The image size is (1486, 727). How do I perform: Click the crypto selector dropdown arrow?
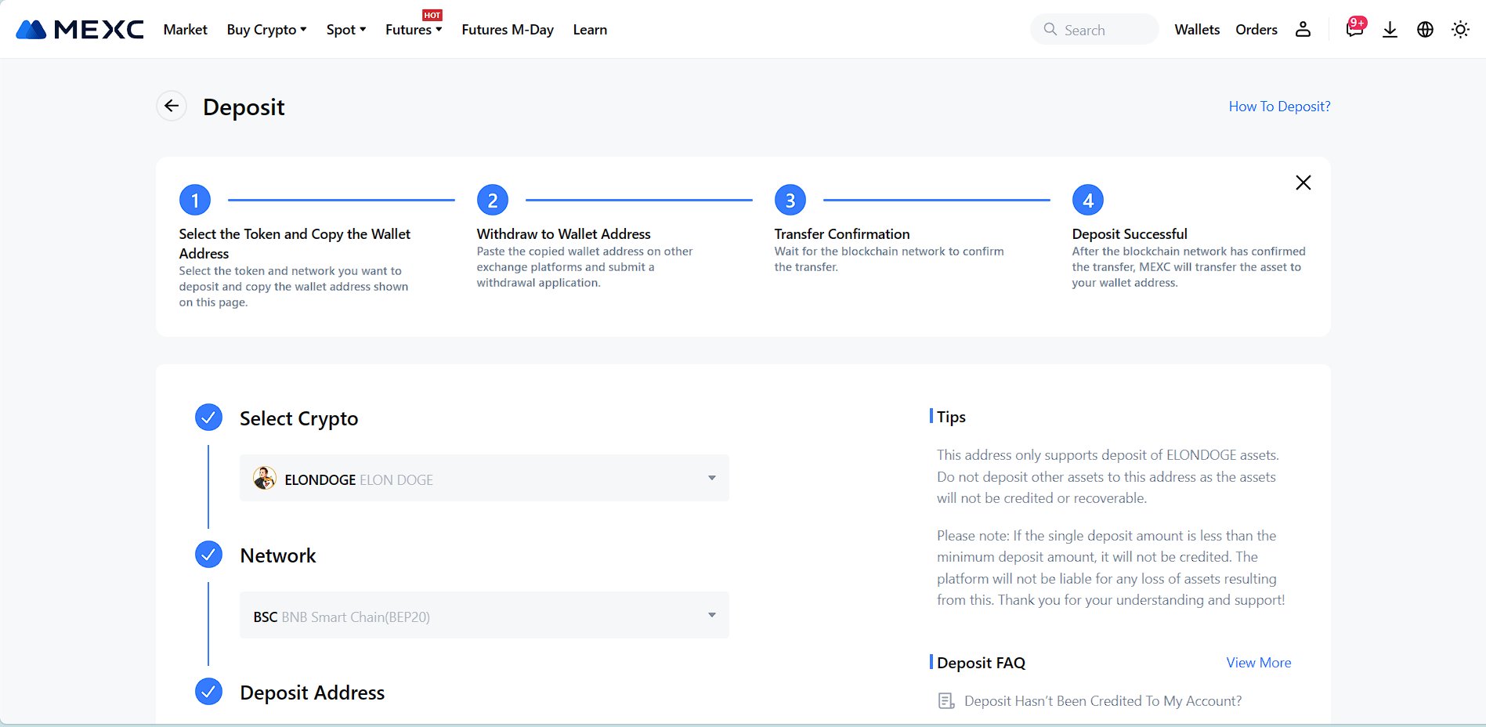712,478
